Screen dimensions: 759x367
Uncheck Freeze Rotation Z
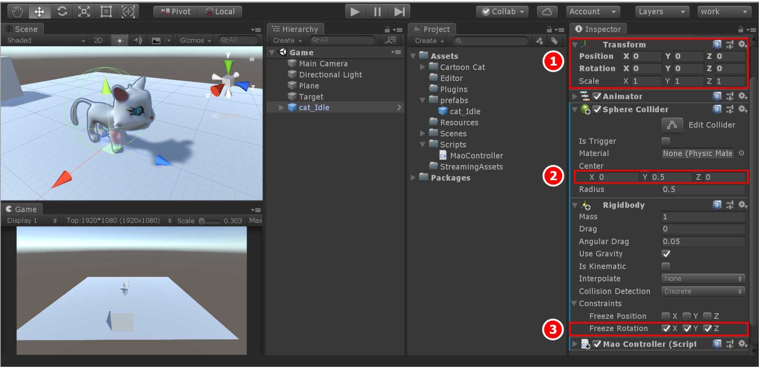click(708, 328)
